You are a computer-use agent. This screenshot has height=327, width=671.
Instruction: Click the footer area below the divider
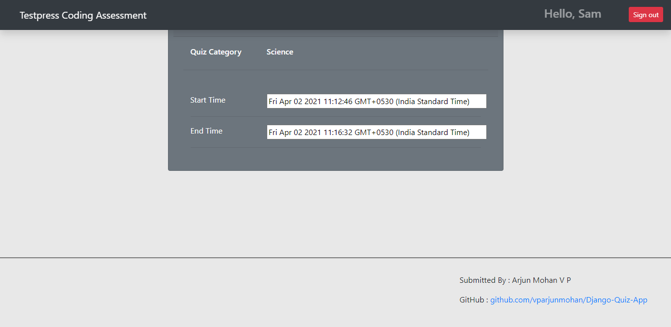click(196, 290)
